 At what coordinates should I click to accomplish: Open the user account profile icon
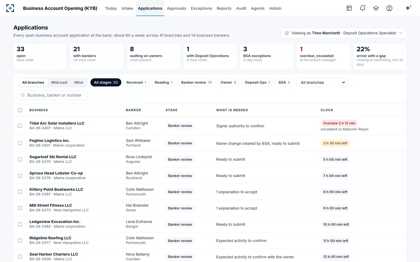click(x=389, y=8)
